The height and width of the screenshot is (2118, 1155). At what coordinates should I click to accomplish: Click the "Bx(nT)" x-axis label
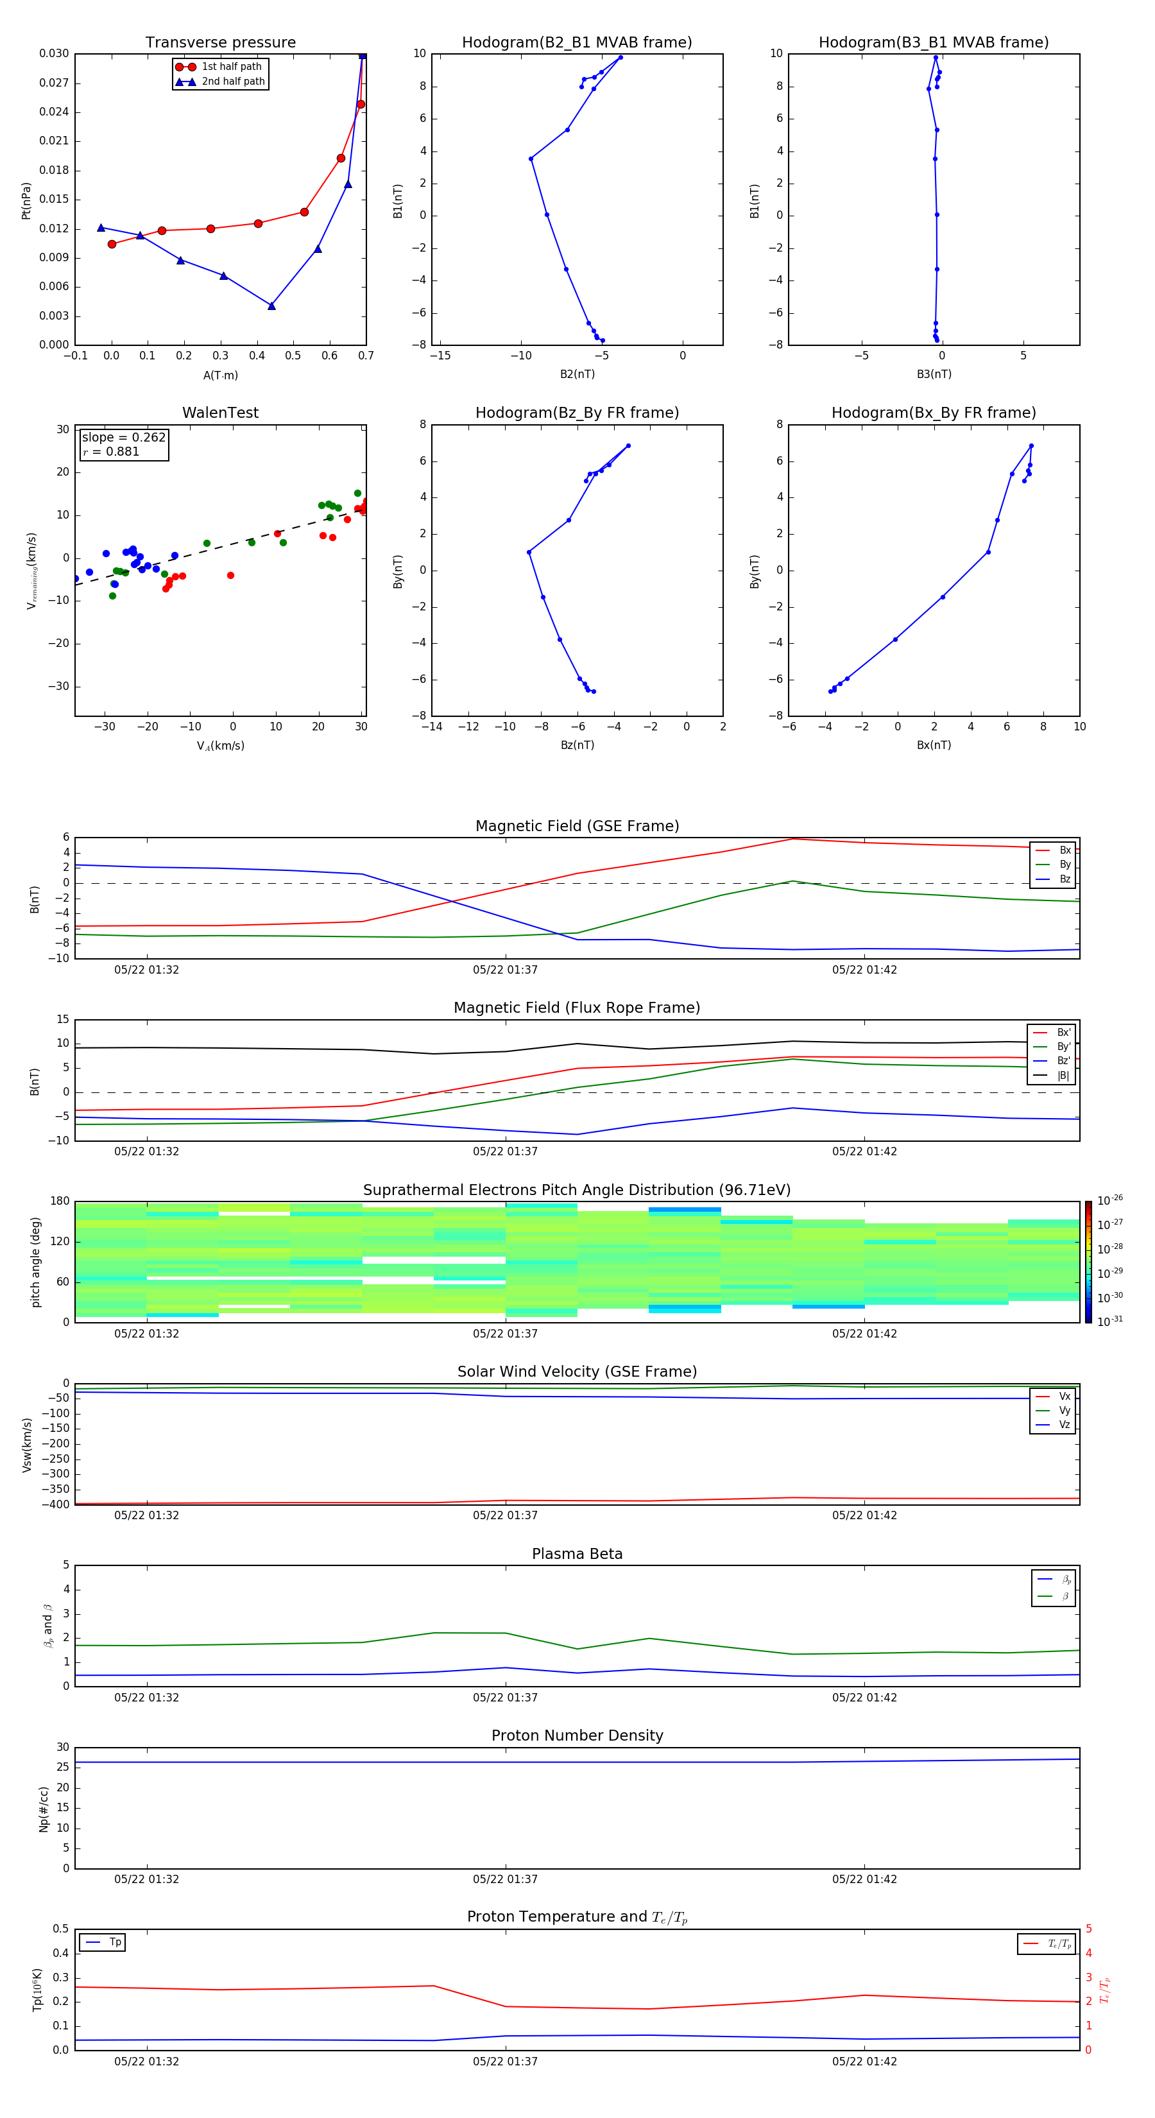click(934, 745)
